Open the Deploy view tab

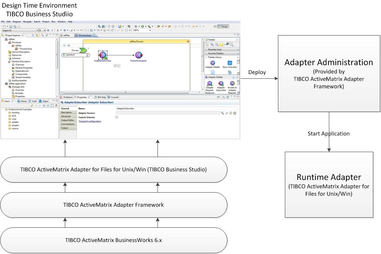(x=44, y=101)
